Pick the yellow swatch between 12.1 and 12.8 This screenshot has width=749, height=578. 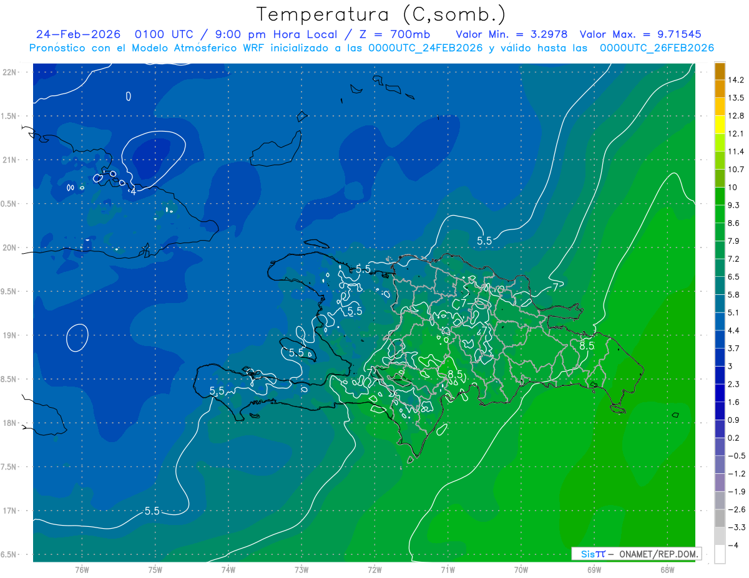[x=720, y=125]
